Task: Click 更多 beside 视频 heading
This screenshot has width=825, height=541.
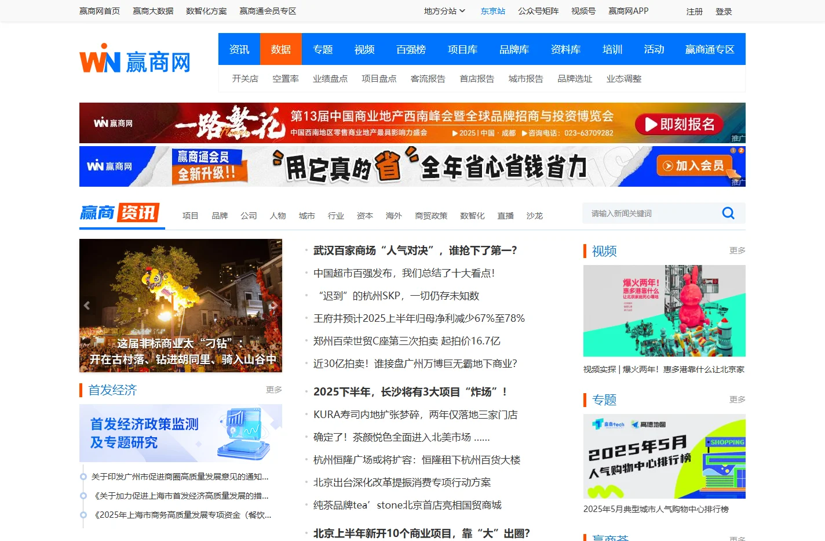Action: 738,250
